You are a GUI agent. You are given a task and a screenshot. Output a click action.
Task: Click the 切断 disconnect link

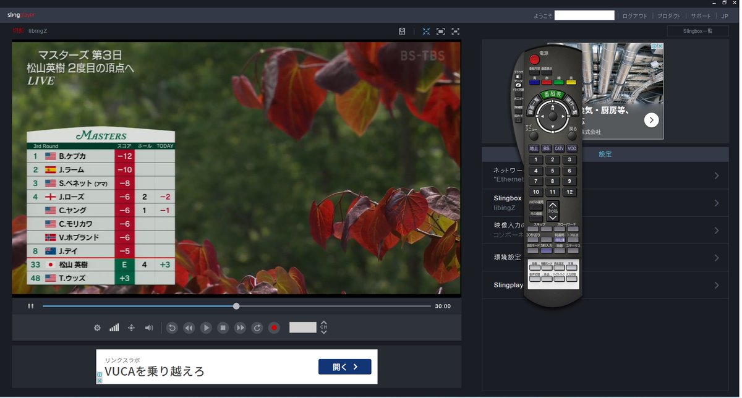coord(19,30)
